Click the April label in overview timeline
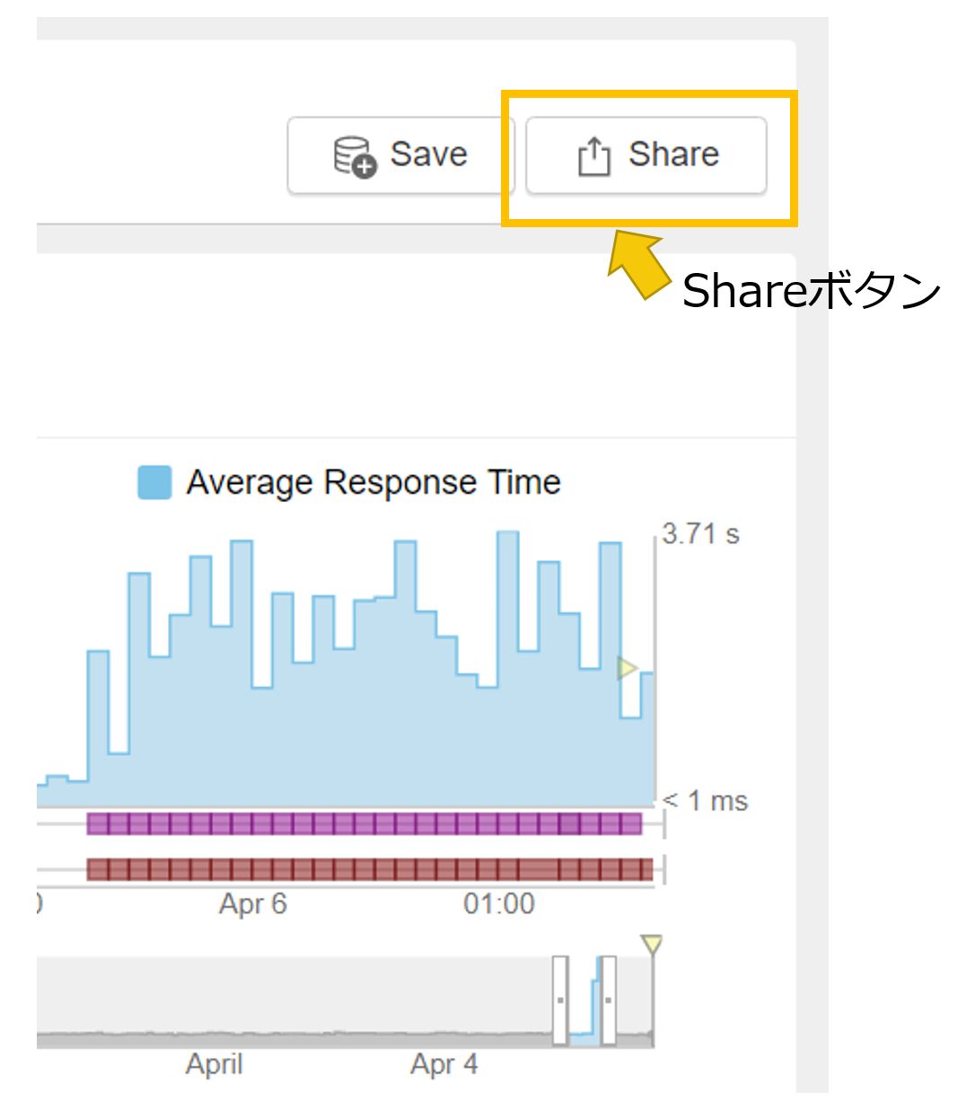975x1118 pixels. point(215,1064)
